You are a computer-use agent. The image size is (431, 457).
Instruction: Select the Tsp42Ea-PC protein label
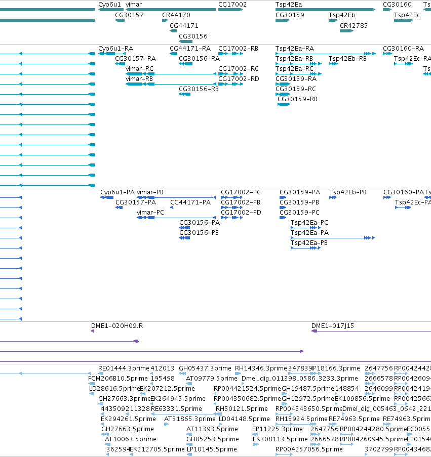click(309, 223)
